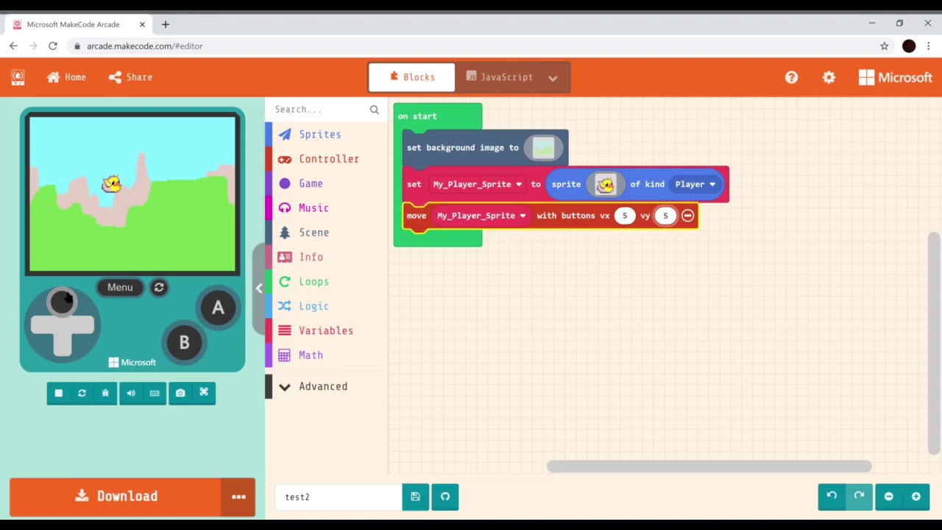Open the Game block category

click(326, 183)
